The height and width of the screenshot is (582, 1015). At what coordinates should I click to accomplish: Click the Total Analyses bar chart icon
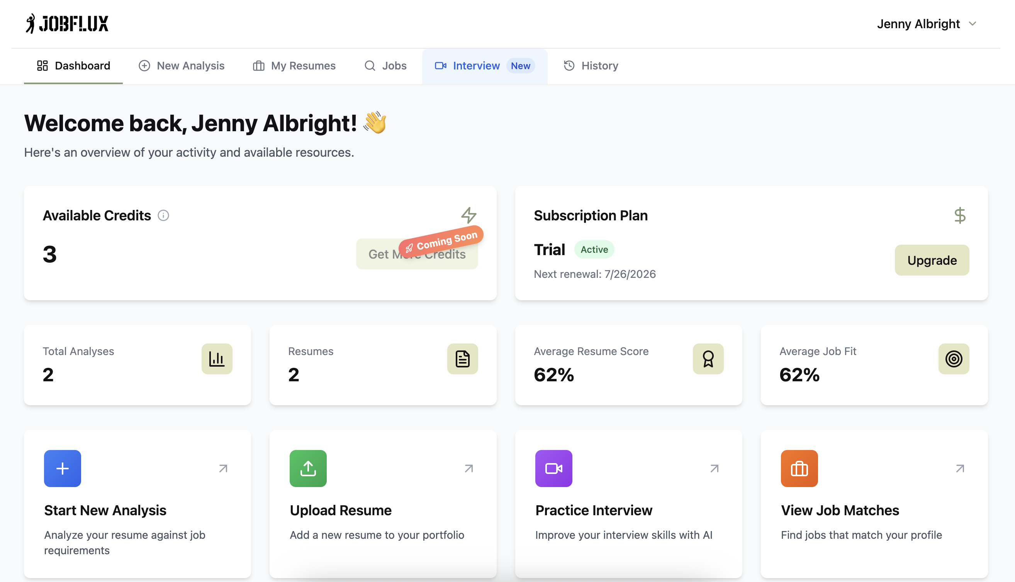[x=217, y=359]
